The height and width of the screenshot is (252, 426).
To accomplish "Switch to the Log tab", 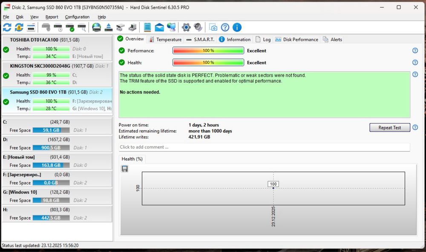I will click(x=263, y=39).
